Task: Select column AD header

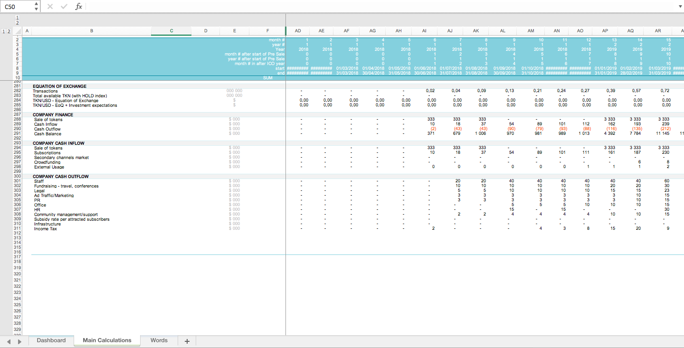Action: 298,31
